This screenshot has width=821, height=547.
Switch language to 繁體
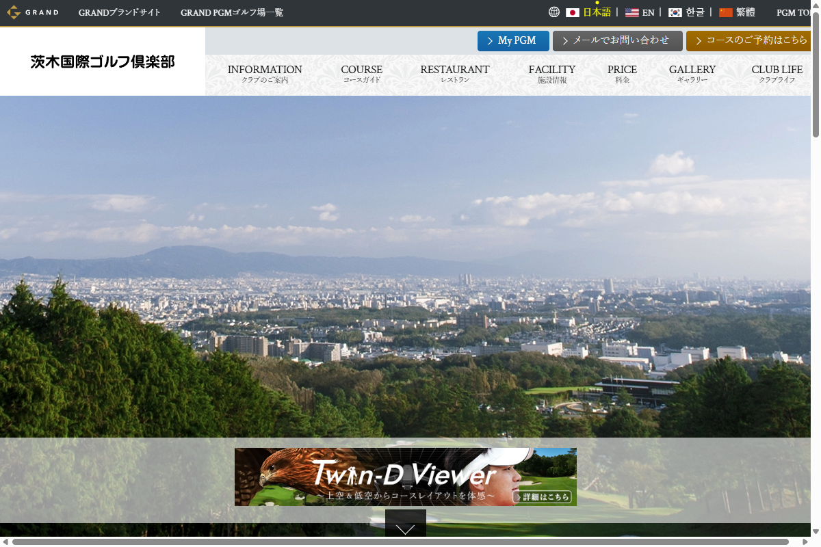tap(746, 12)
